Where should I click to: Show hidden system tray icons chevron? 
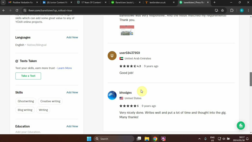click(199, 139)
